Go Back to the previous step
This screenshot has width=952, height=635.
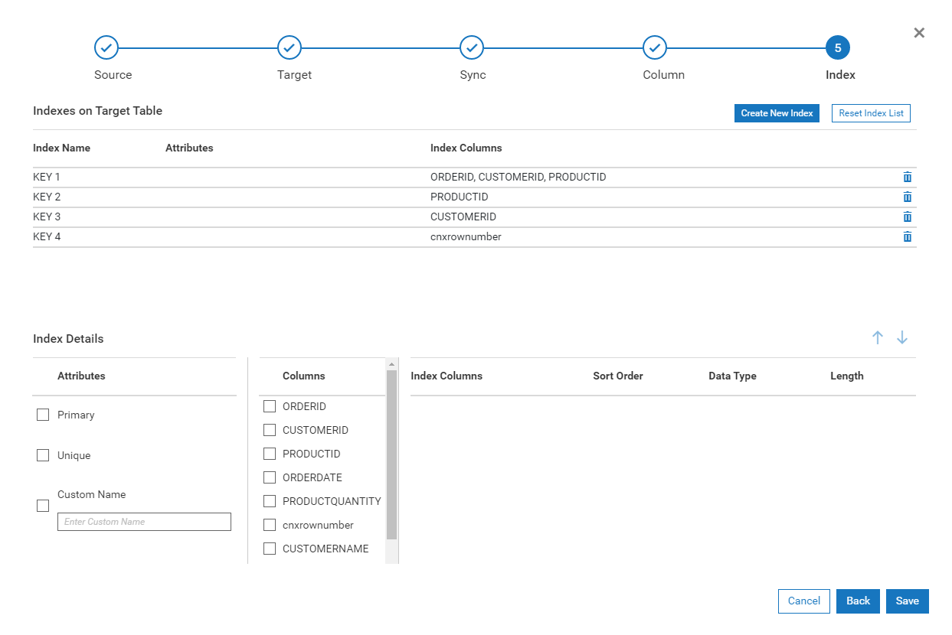pos(858,601)
